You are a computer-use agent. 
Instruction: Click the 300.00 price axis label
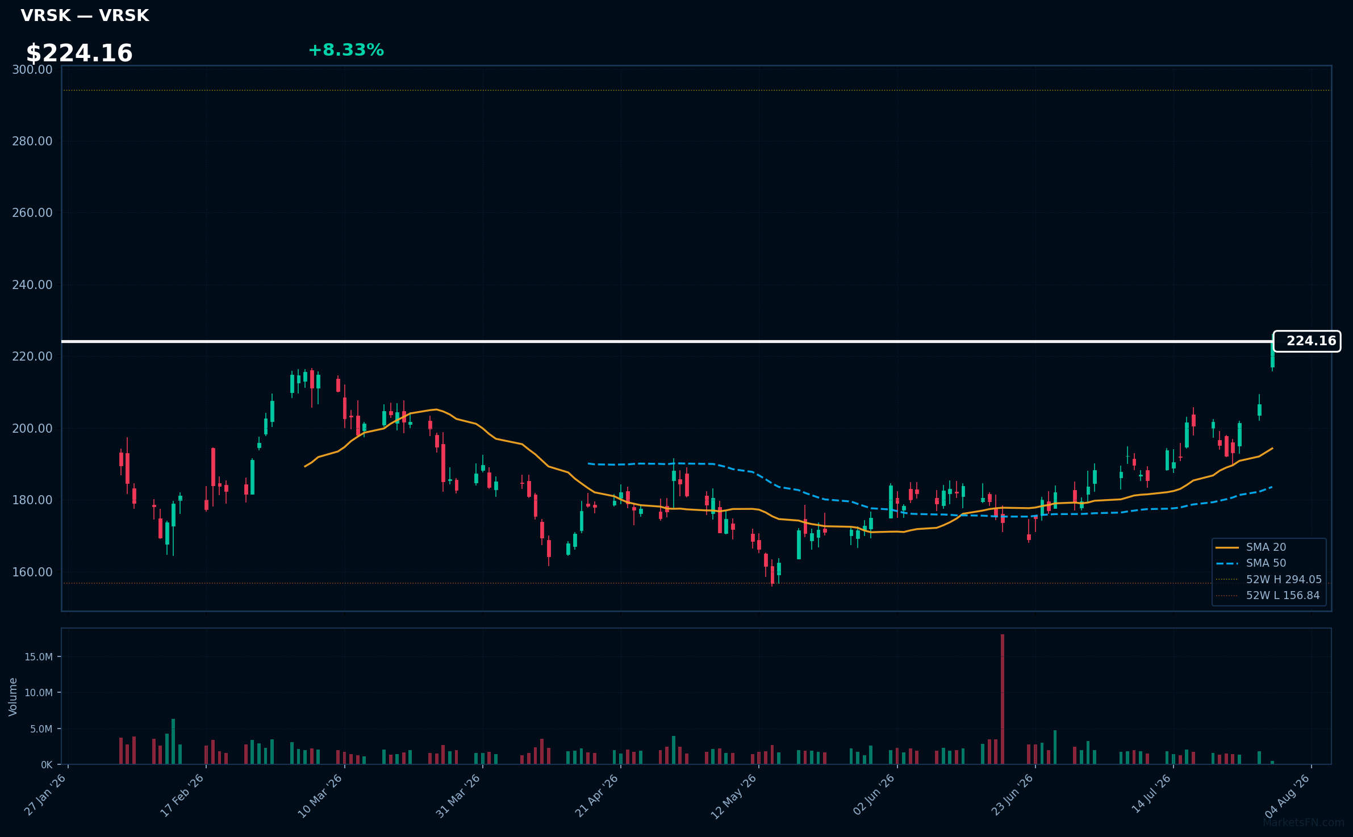[x=32, y=69]
